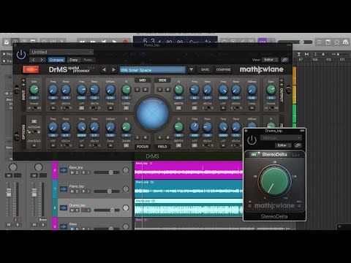Click the MID HPF Freq value field showing 20
Image resolution: width=351 pixels, height=263 pixels.
click(53, 98)
